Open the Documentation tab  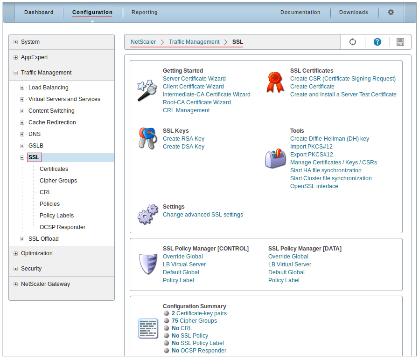point(300,12)
